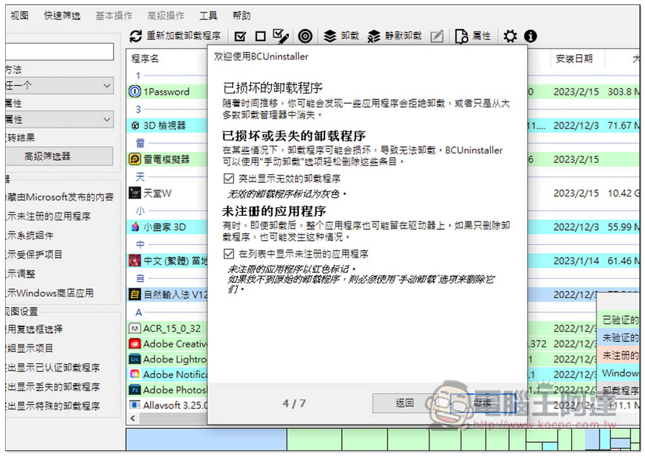Screen dimensions: 645x456
Task: Expand the 任一个 method dropdown
Action: (x=59, y=86)
